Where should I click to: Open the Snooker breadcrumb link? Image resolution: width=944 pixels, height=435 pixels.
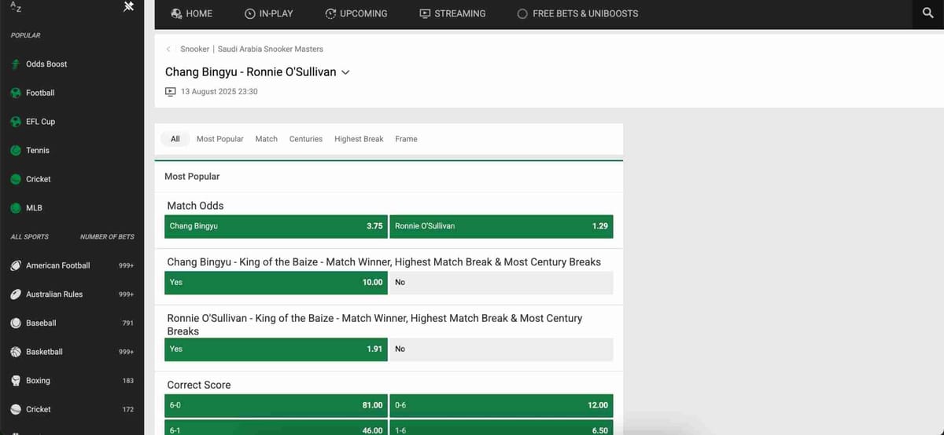(195, 49)
